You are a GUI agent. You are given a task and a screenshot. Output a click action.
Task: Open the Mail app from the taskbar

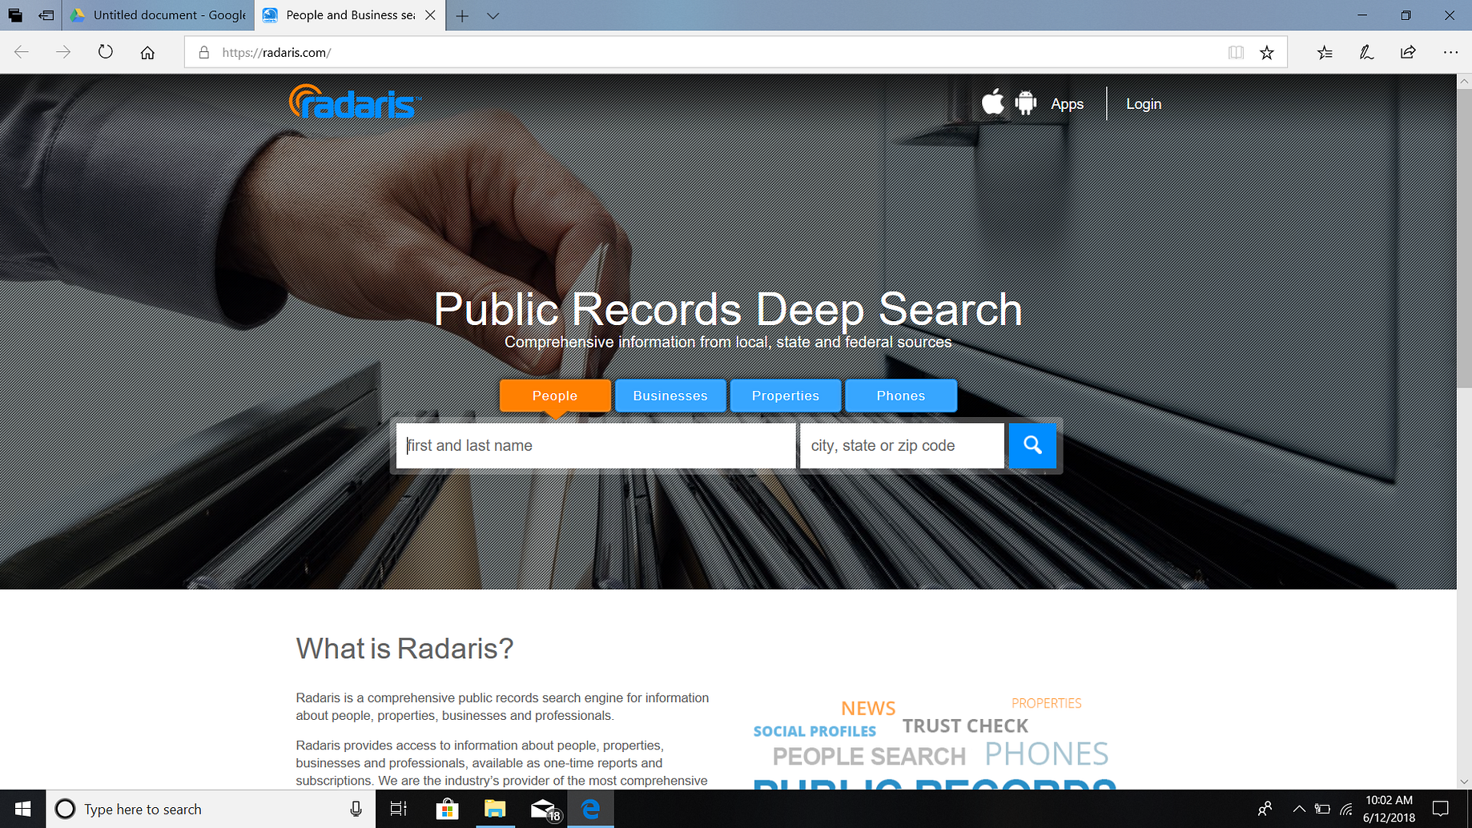coord(543,809)
